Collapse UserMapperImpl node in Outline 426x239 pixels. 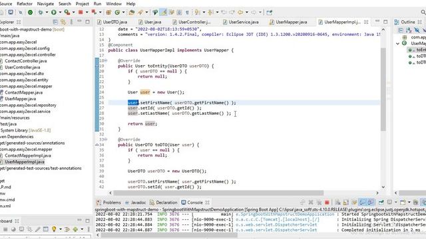pyautogui.click(x=397, y=43)
